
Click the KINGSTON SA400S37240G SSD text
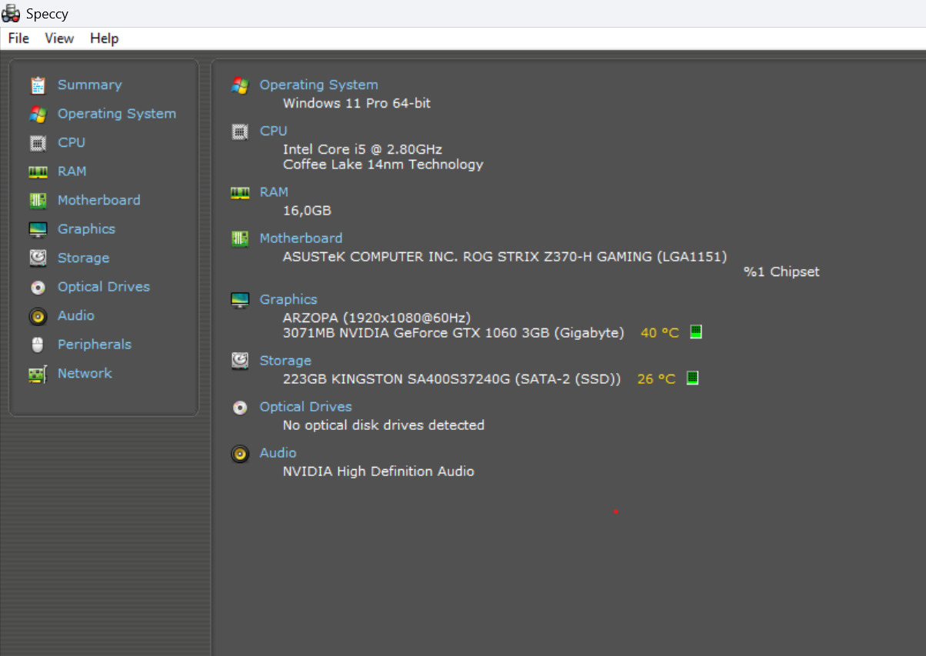click(451, 379)
